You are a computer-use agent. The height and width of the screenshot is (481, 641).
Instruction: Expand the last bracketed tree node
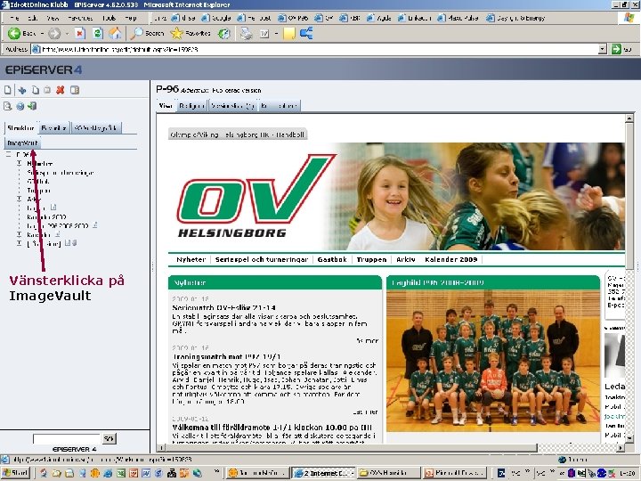19,243
